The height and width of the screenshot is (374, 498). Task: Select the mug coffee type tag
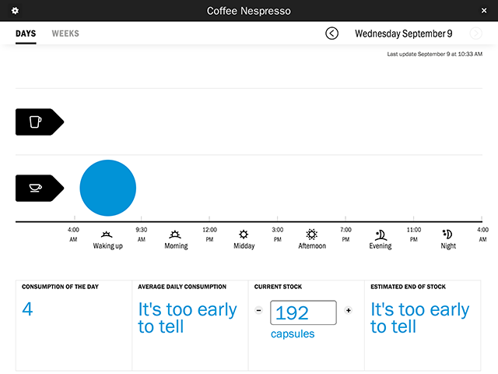(40, 122)
